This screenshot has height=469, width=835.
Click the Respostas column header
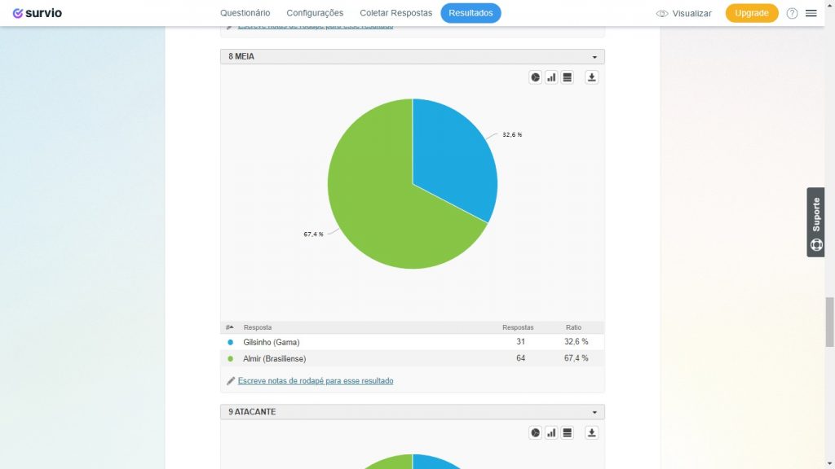tap(518, 327)
